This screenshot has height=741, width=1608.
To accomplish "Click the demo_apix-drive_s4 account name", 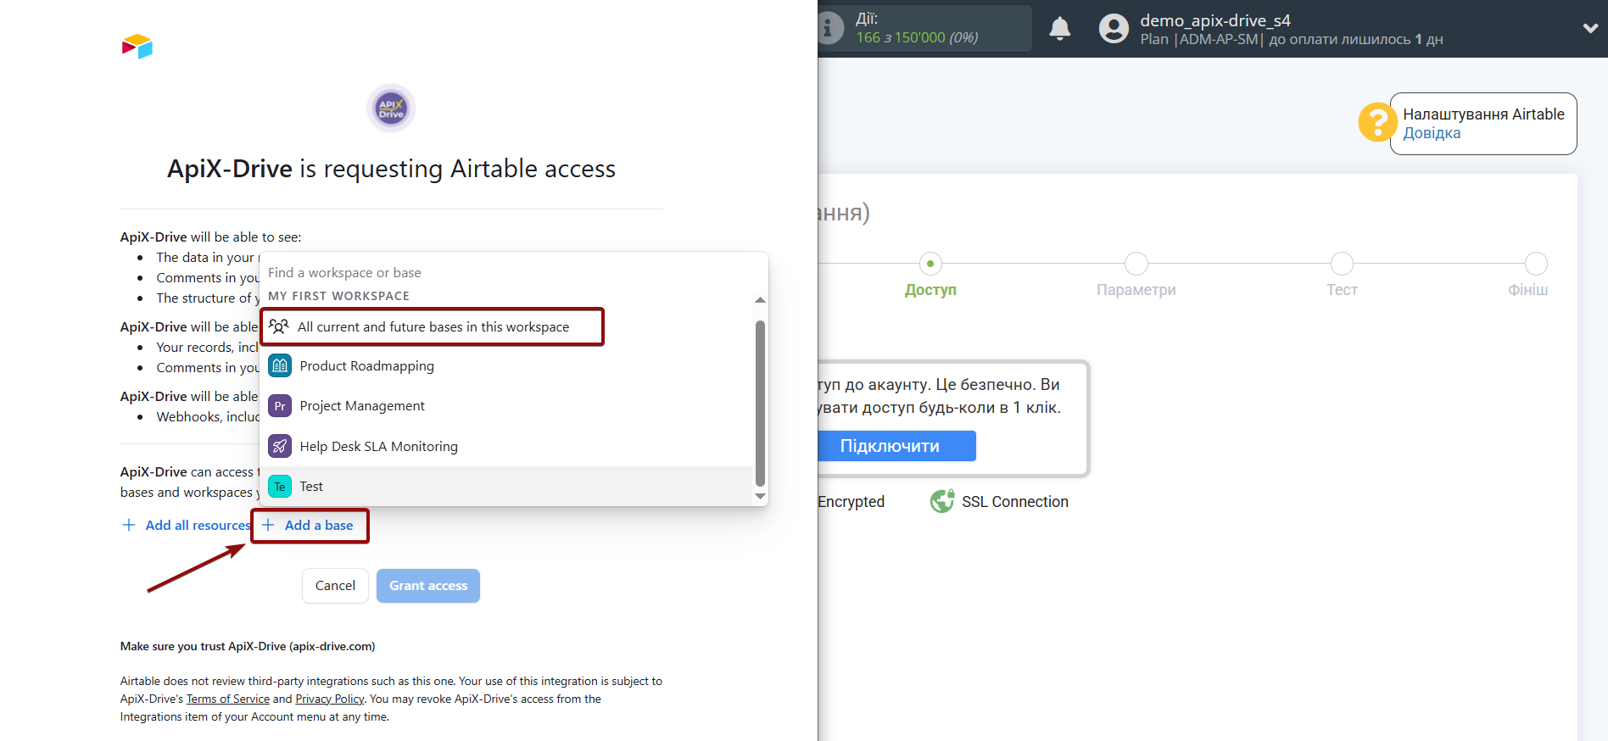I will point(1215,20).
